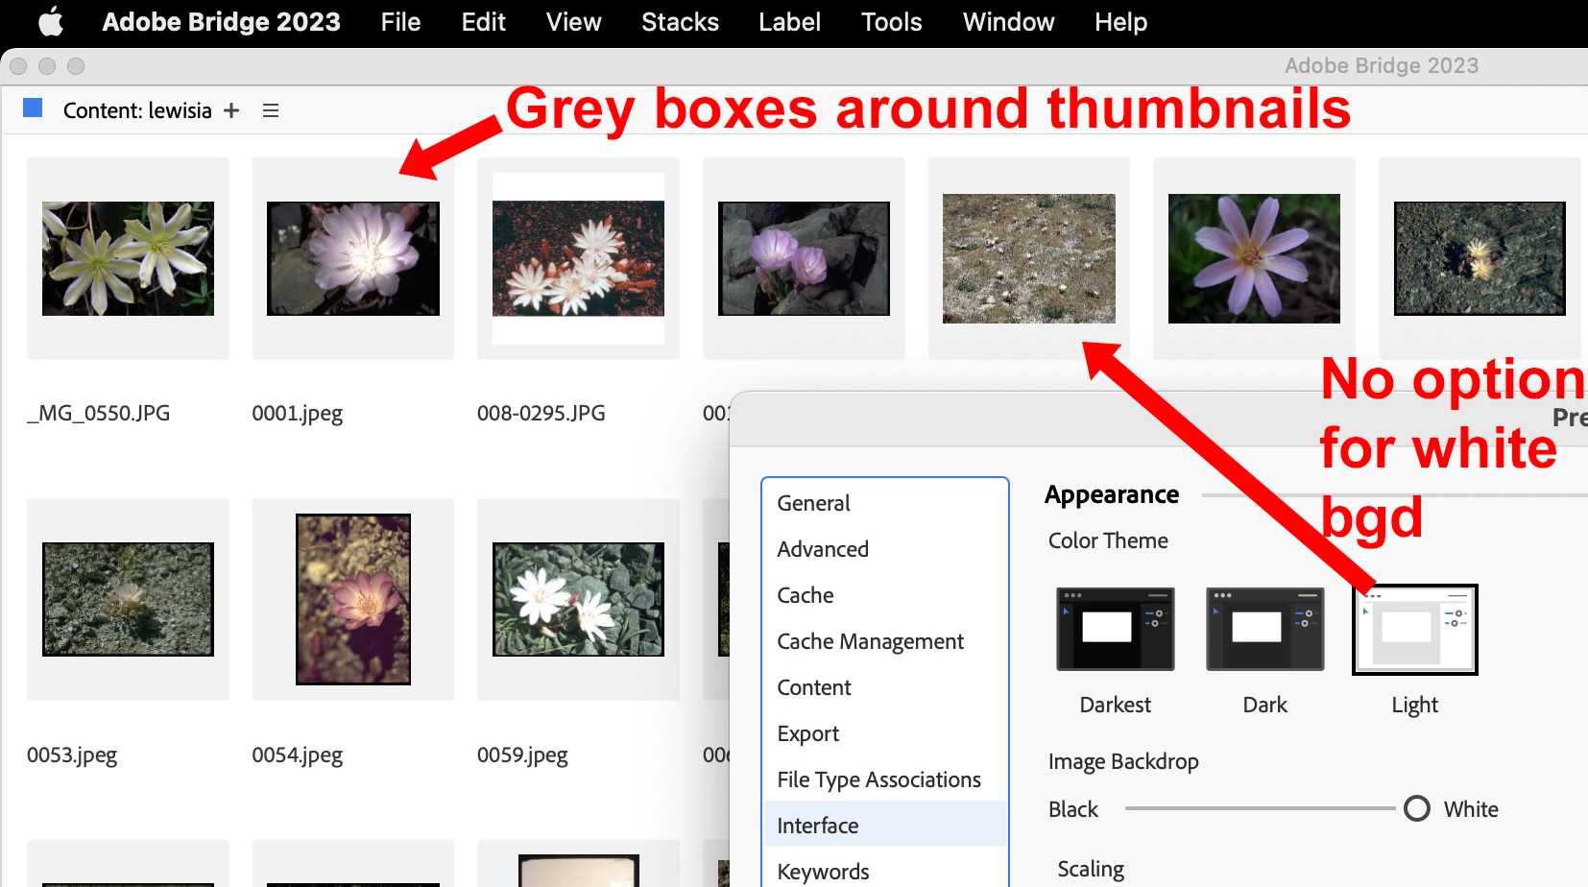
Task: Open the Window menu
Action: tap(1008, 22)
